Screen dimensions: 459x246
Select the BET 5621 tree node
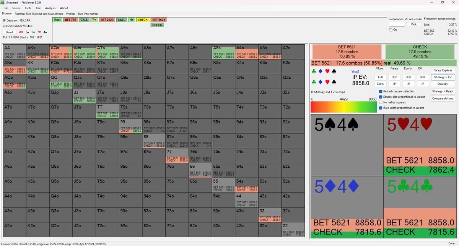pos(158,20)
